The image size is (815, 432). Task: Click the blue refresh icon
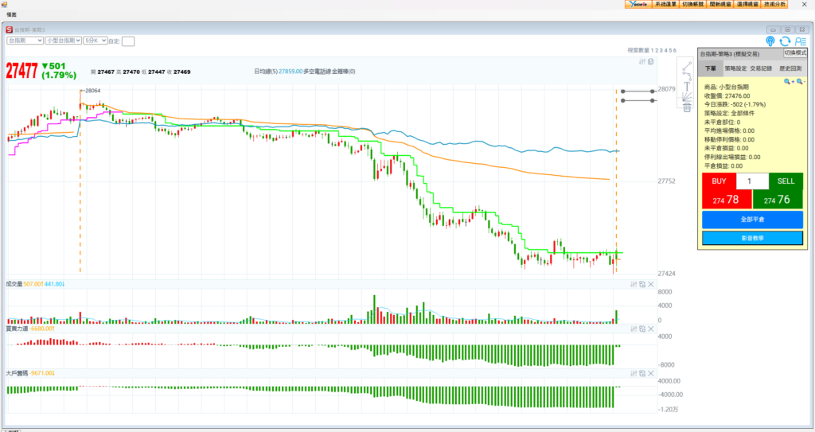[x=785, y=41]
